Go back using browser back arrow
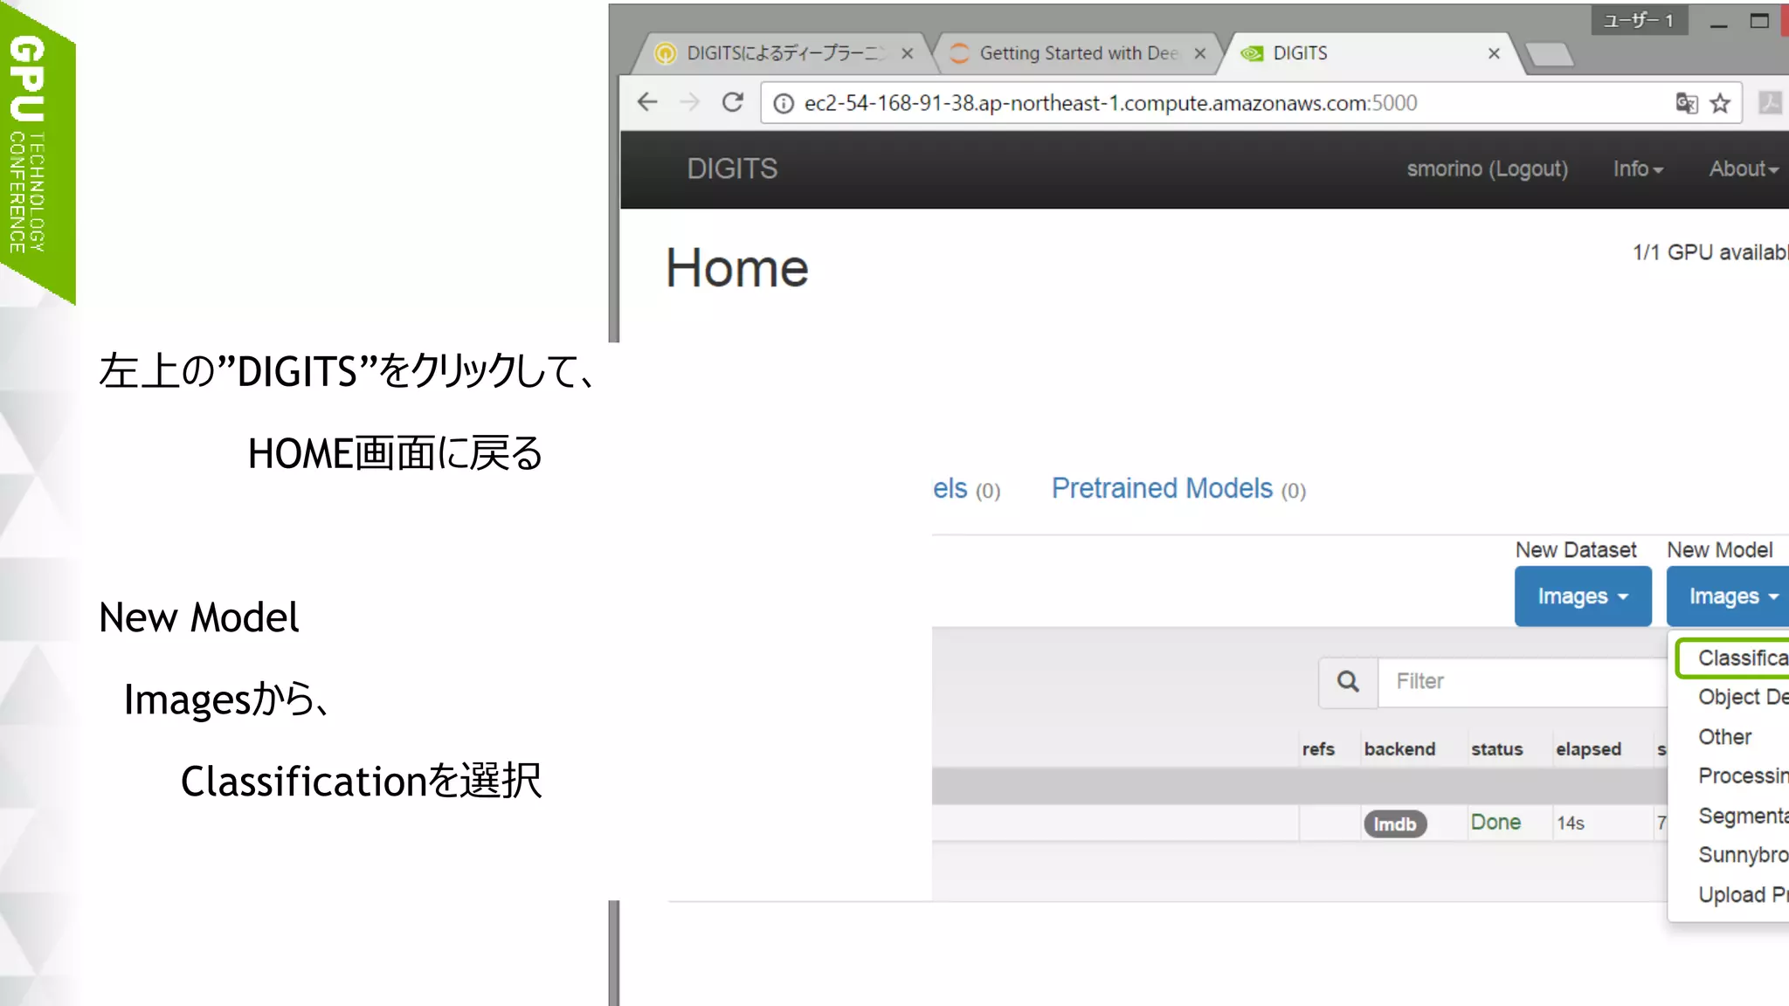1789x1006 pixels. point(647,102)
